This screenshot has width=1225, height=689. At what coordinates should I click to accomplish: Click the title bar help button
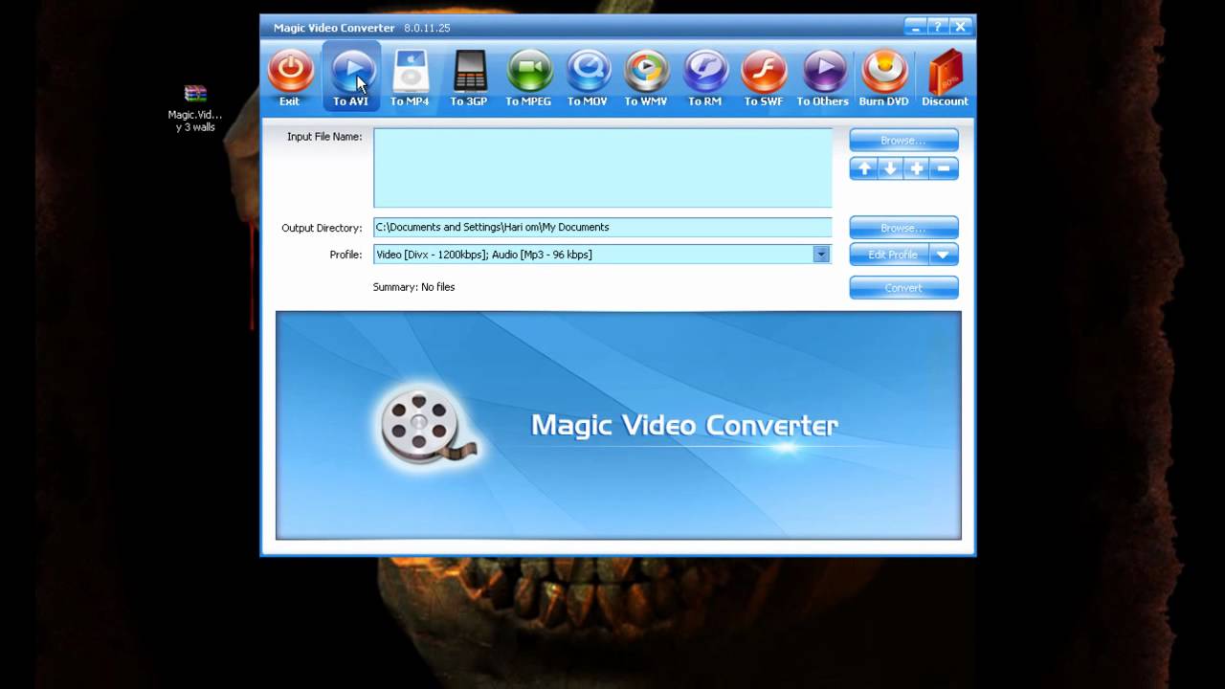coord(939,27)
